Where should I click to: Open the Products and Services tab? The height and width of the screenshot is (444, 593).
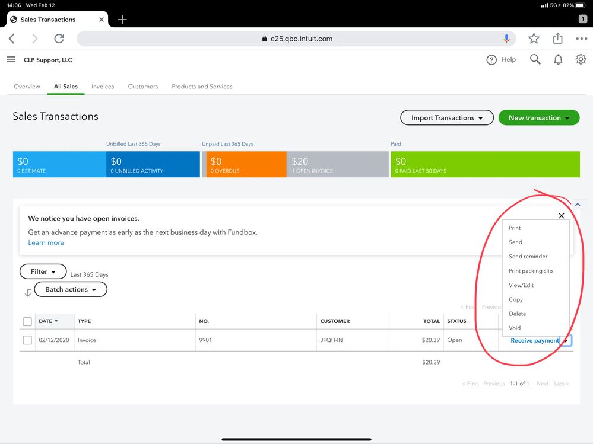pos(202,87)
